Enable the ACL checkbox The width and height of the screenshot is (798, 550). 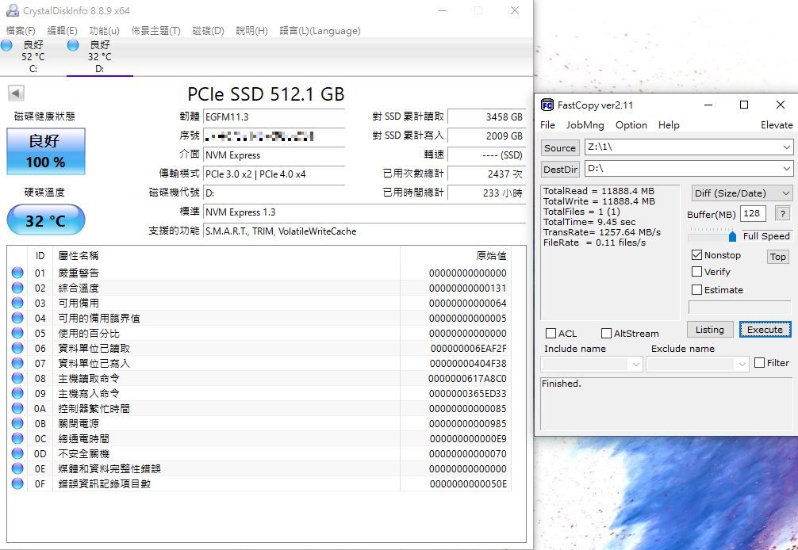(x=551, y=333)
